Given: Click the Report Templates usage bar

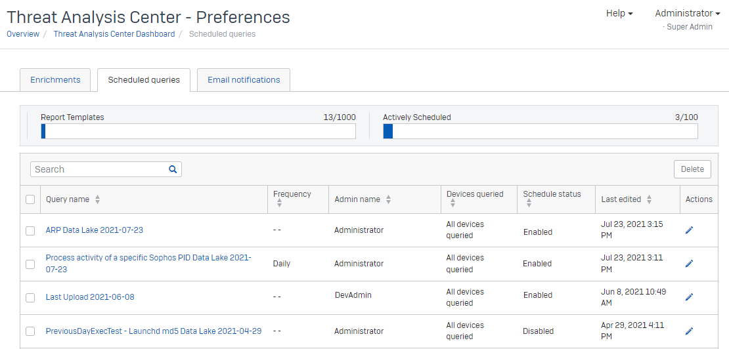Looking at the screenshot, I should 198,131.
